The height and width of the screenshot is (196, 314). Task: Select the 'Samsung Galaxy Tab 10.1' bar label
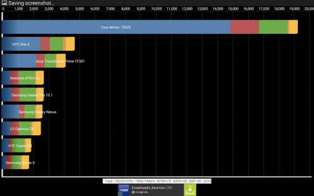(x=32, y=95)
